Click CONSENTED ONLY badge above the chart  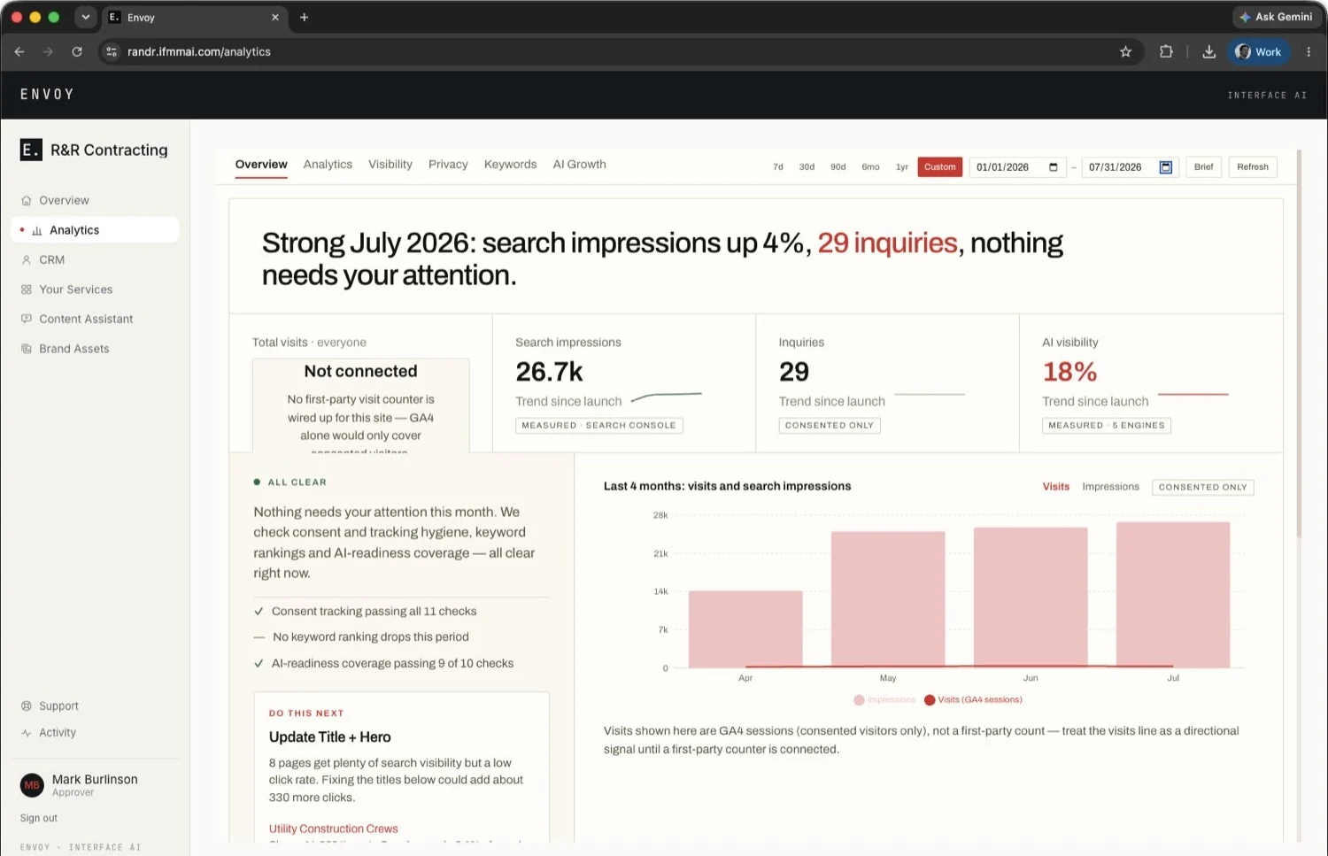1202,487
